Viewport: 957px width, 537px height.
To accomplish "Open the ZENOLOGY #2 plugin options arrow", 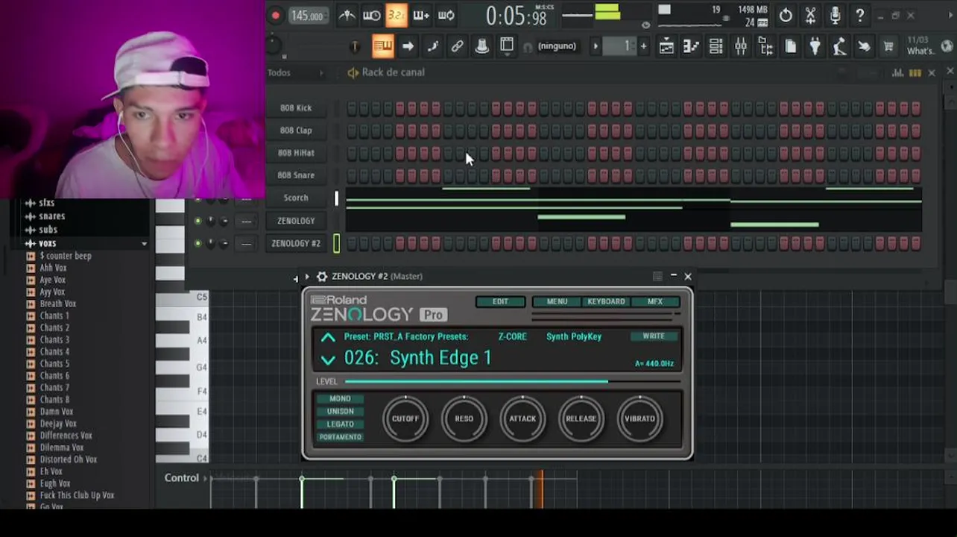I will pos(306,277).
